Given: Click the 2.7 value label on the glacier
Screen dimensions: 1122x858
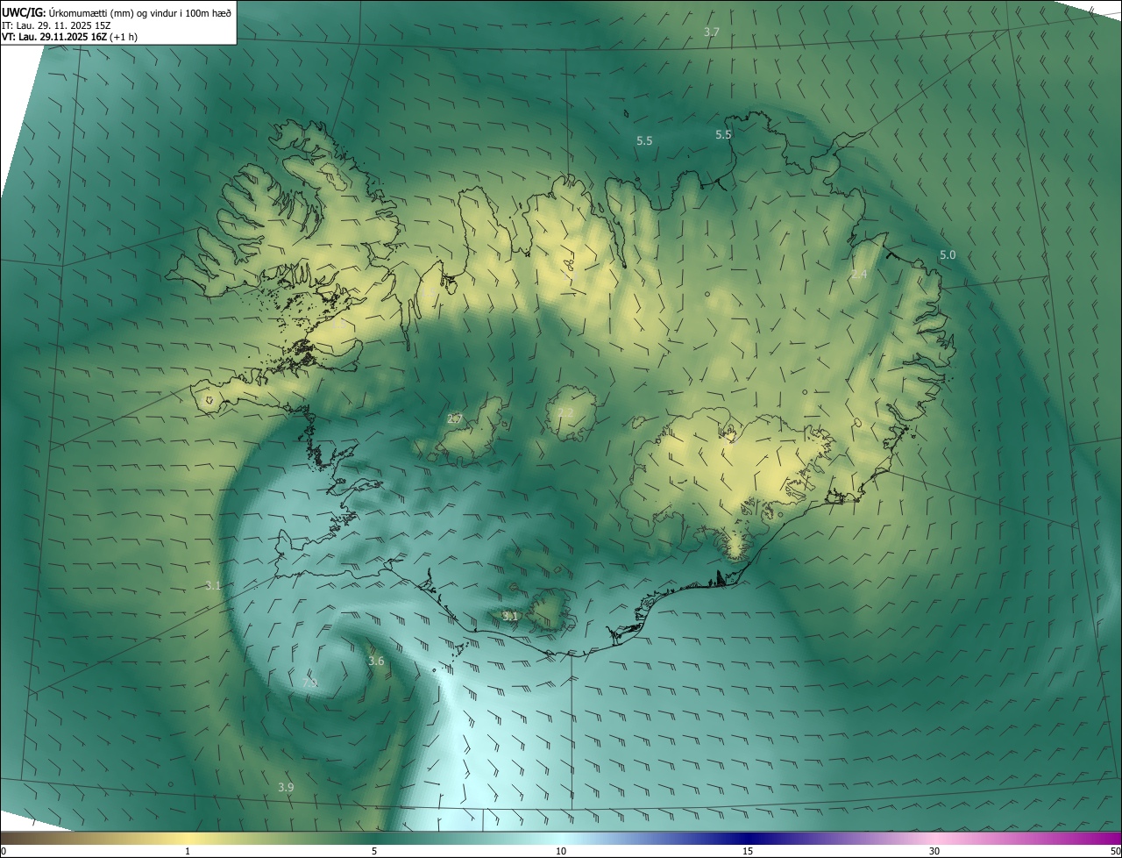Looking at the screenshot, I should pyautogui.click(x=455, y=418).
